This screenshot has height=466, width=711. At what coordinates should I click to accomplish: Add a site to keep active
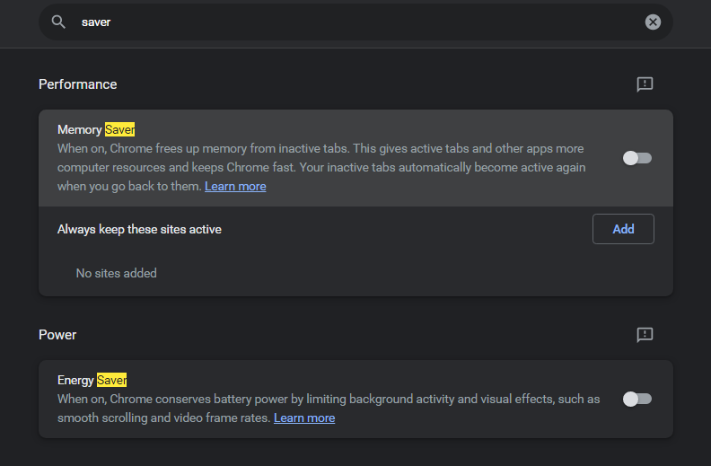(623, 229)
